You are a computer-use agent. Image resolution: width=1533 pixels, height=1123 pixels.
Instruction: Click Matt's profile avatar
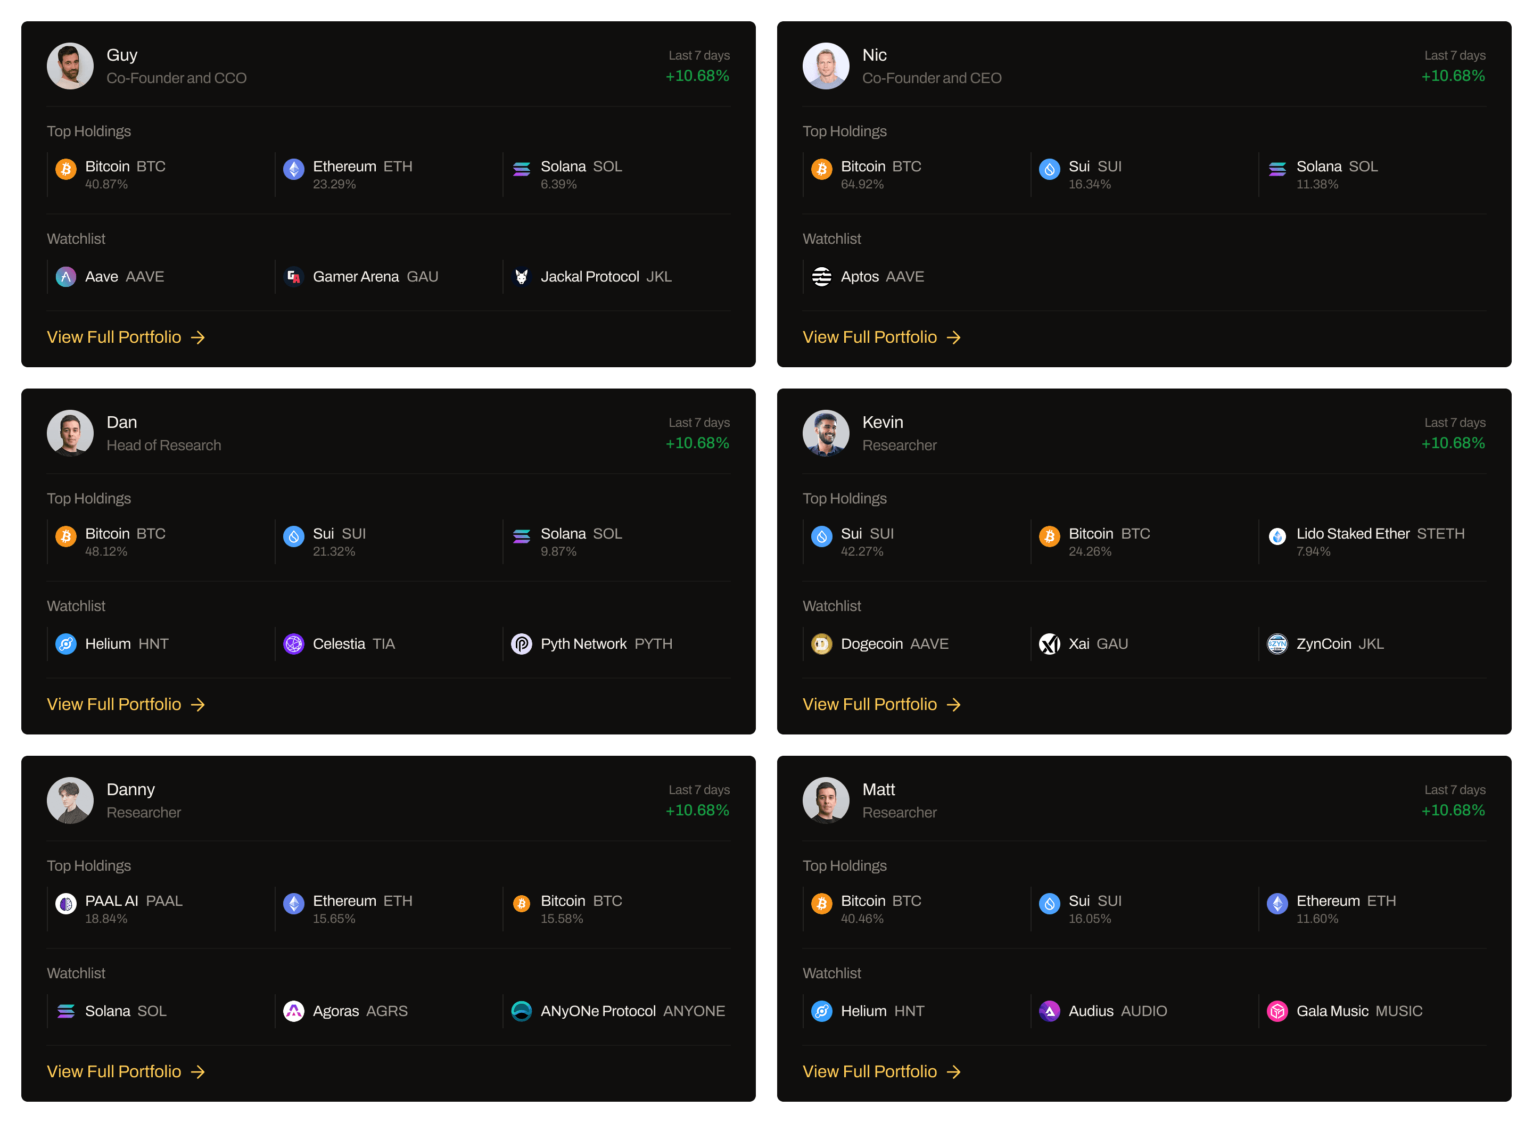pyautogui.click(x=826, y=800)
